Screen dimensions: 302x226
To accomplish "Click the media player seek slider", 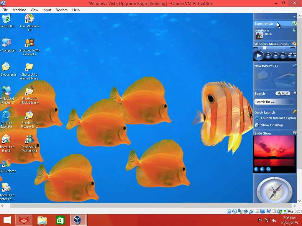I will click(274, 48).
